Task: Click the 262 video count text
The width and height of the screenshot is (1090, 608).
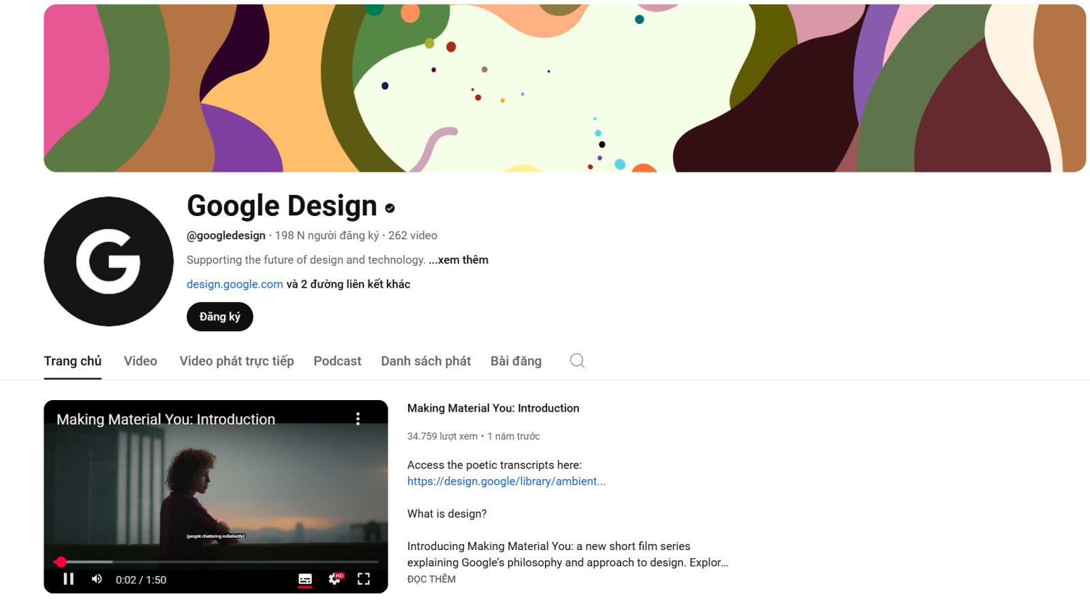Action: click(x=413, y=235)
